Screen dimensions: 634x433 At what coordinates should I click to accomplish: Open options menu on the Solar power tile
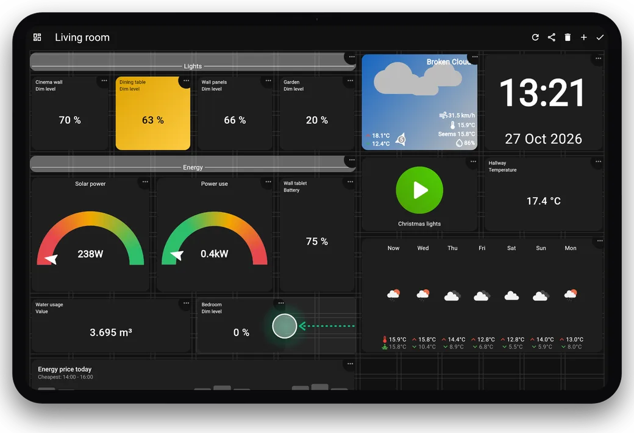coord(145,182)
